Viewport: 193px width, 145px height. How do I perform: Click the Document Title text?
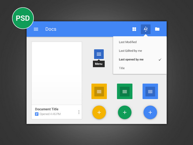(x=47, y=109)
